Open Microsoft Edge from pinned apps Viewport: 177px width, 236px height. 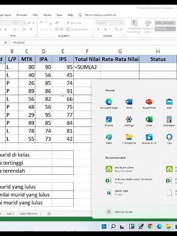109,103
